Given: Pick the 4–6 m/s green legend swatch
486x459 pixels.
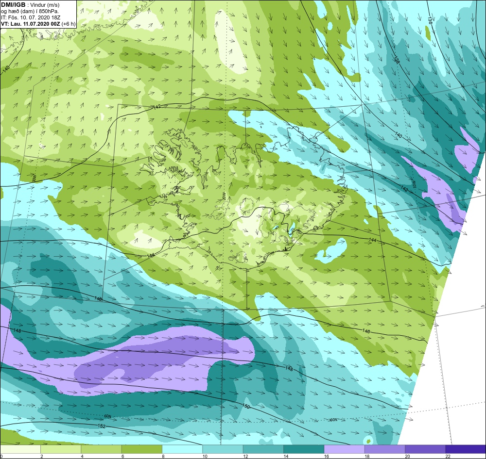Looking at the screenshot, I should pyautogui.click(x=102, y=449).
